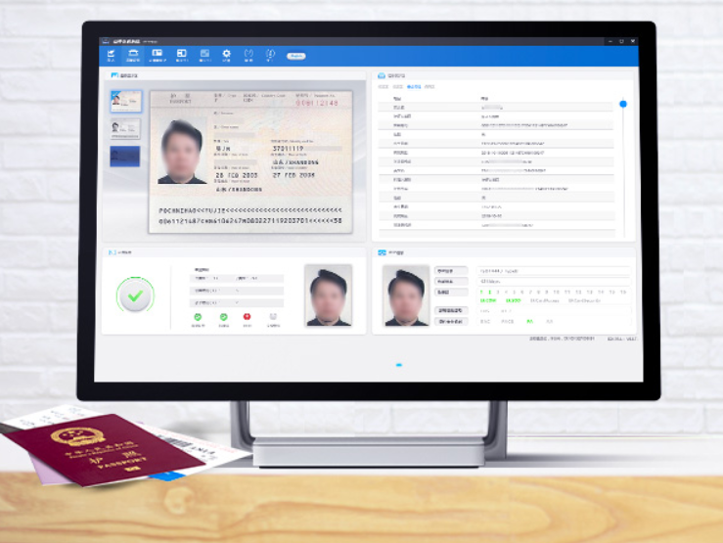This screenshot has height=543, width=723.
Task: Click the first toolbar icon with pencil
Action: (x=111, y=55)
